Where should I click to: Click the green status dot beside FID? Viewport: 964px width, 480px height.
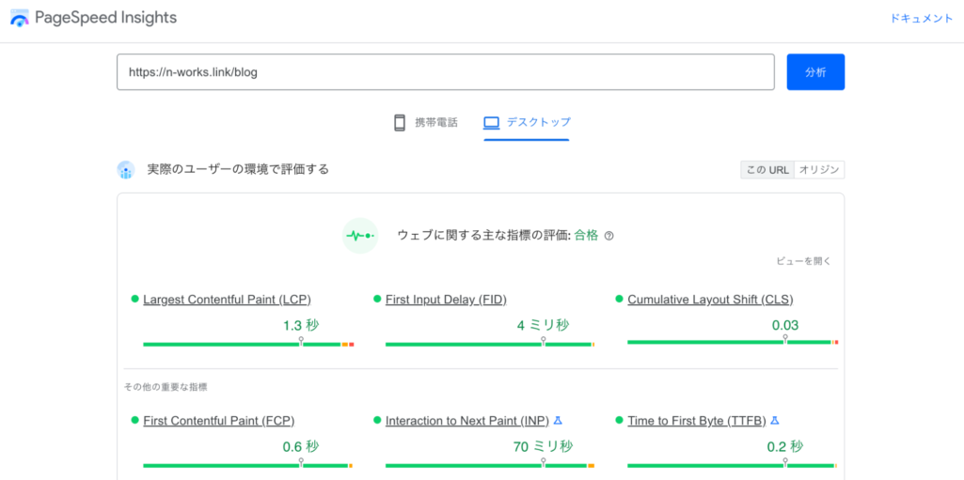[x=377, y=299]
